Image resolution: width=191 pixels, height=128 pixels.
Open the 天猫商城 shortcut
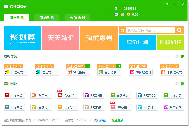pos(14,95)
